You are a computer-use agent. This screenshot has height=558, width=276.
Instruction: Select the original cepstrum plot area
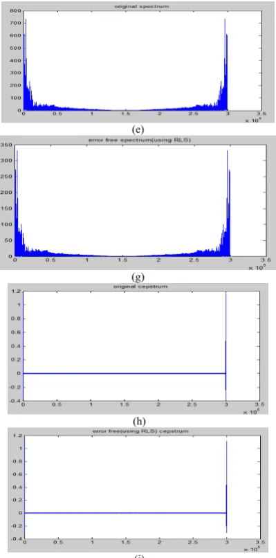(x=141, y=346)
